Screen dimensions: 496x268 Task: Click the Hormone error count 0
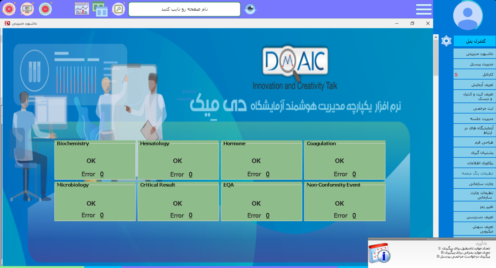click(268, 174)
